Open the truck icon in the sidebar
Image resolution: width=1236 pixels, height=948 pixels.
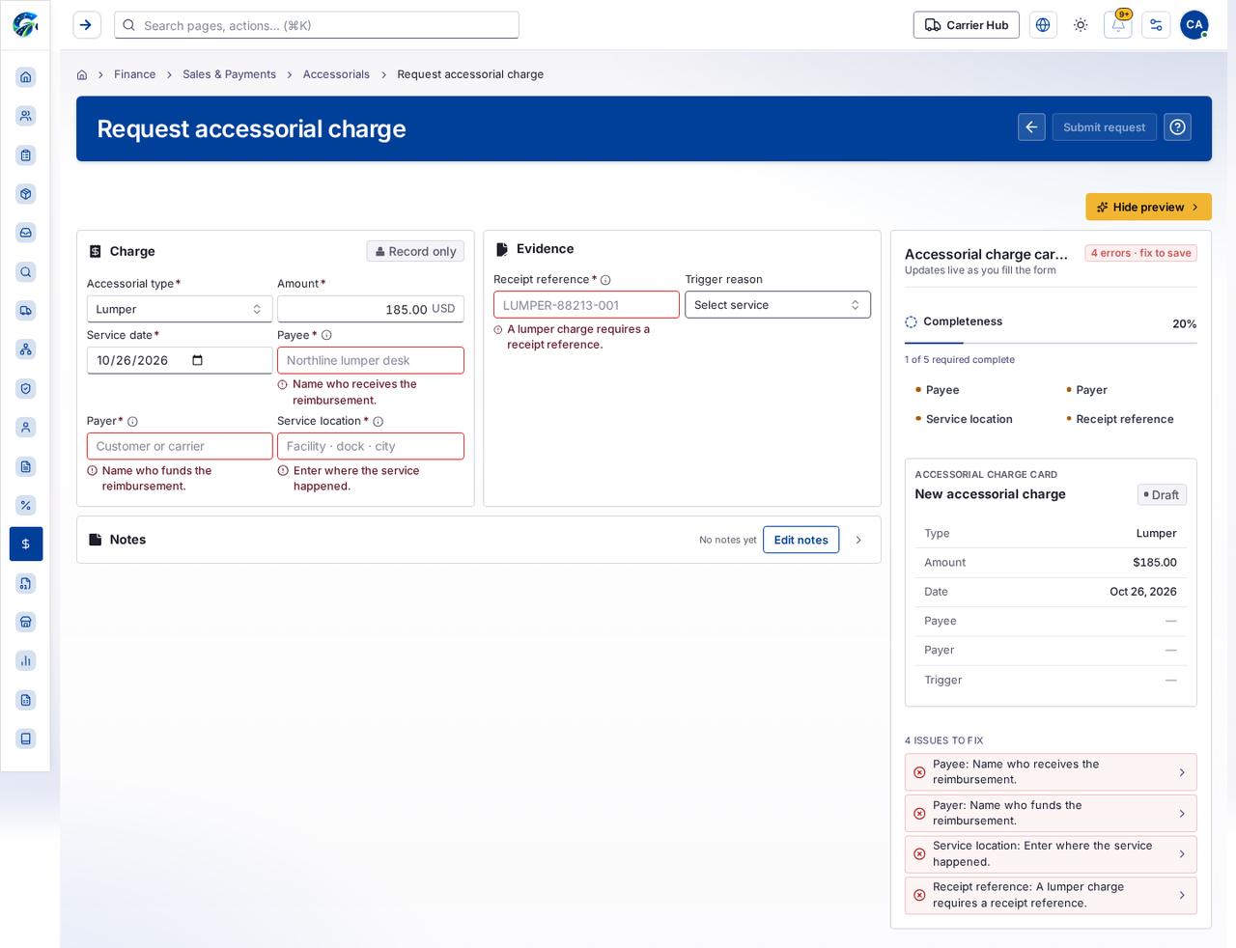click(26, 311)
